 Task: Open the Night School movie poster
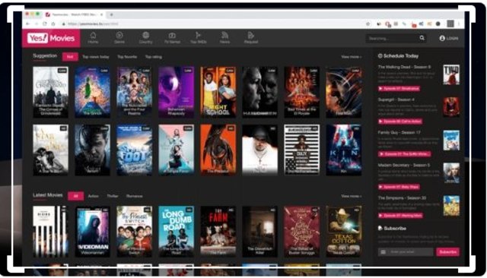point(218,92)
